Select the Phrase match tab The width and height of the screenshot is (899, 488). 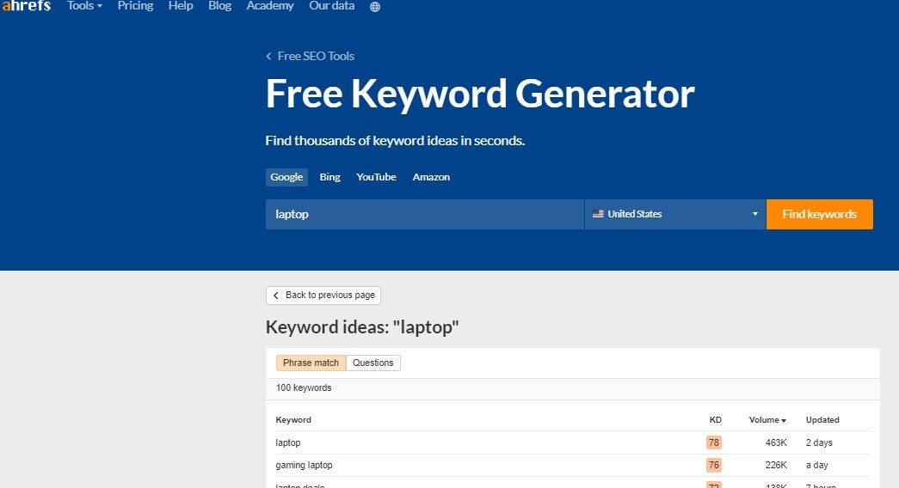[x=311, y=363]
